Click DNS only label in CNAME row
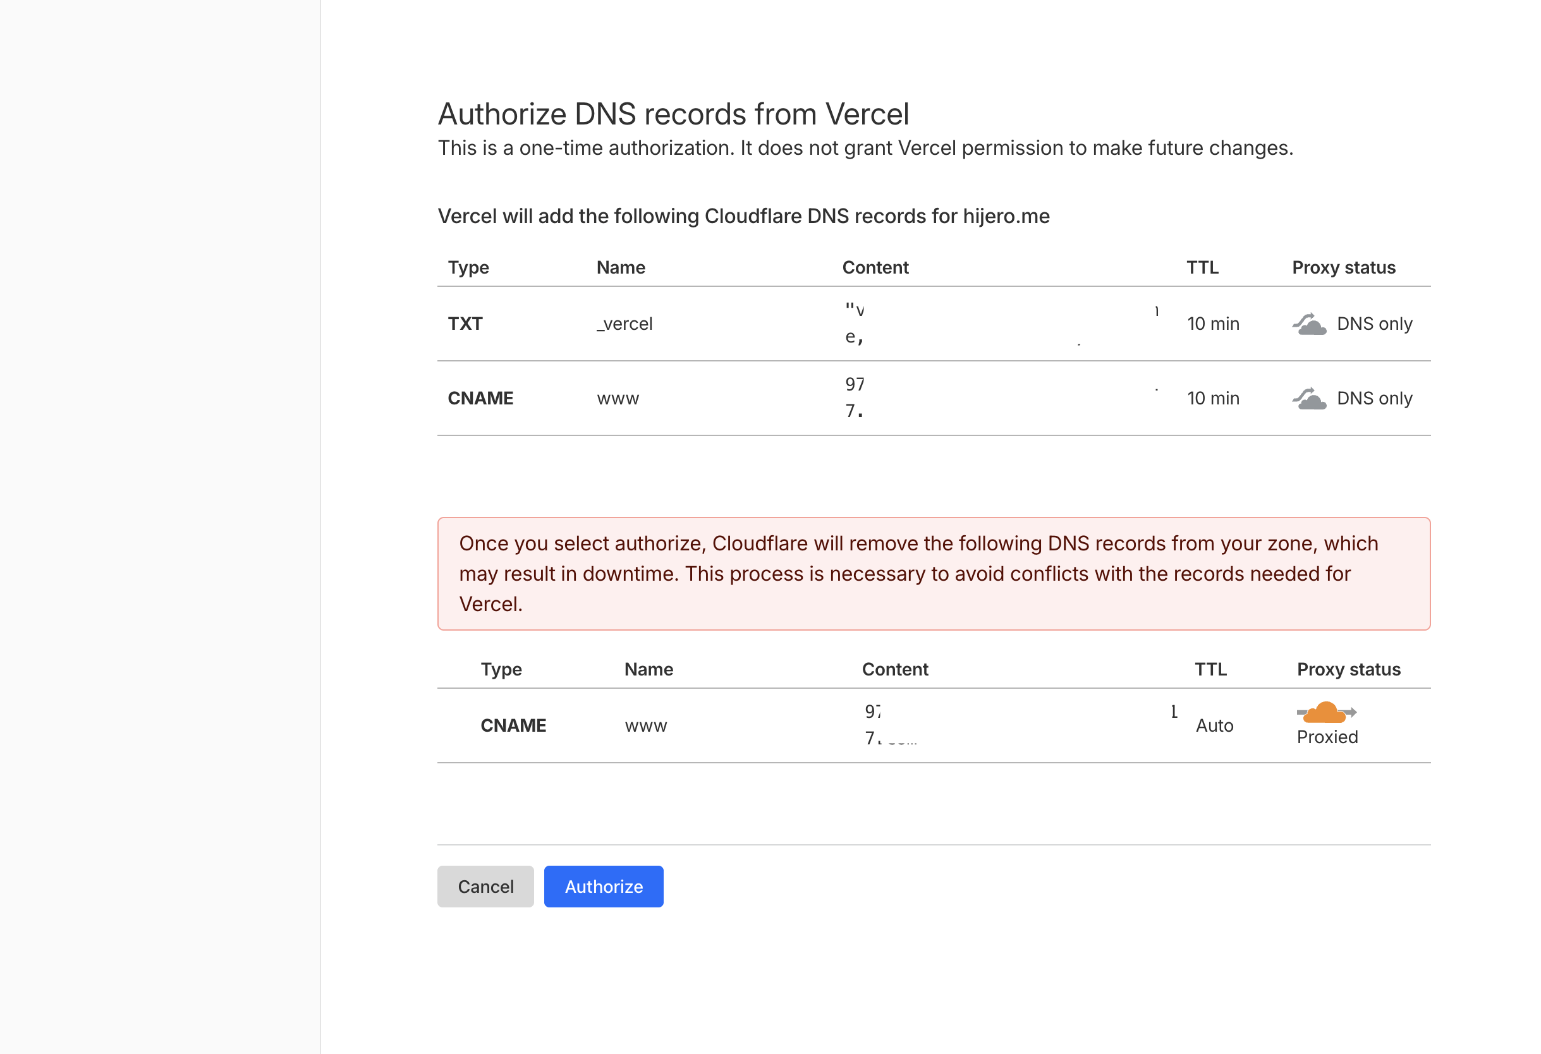 tap(1374, 397)
